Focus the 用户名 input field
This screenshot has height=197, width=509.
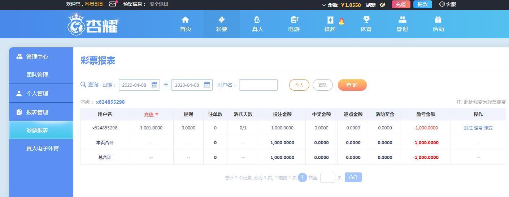pyautogui.click(x=258, y=85)
